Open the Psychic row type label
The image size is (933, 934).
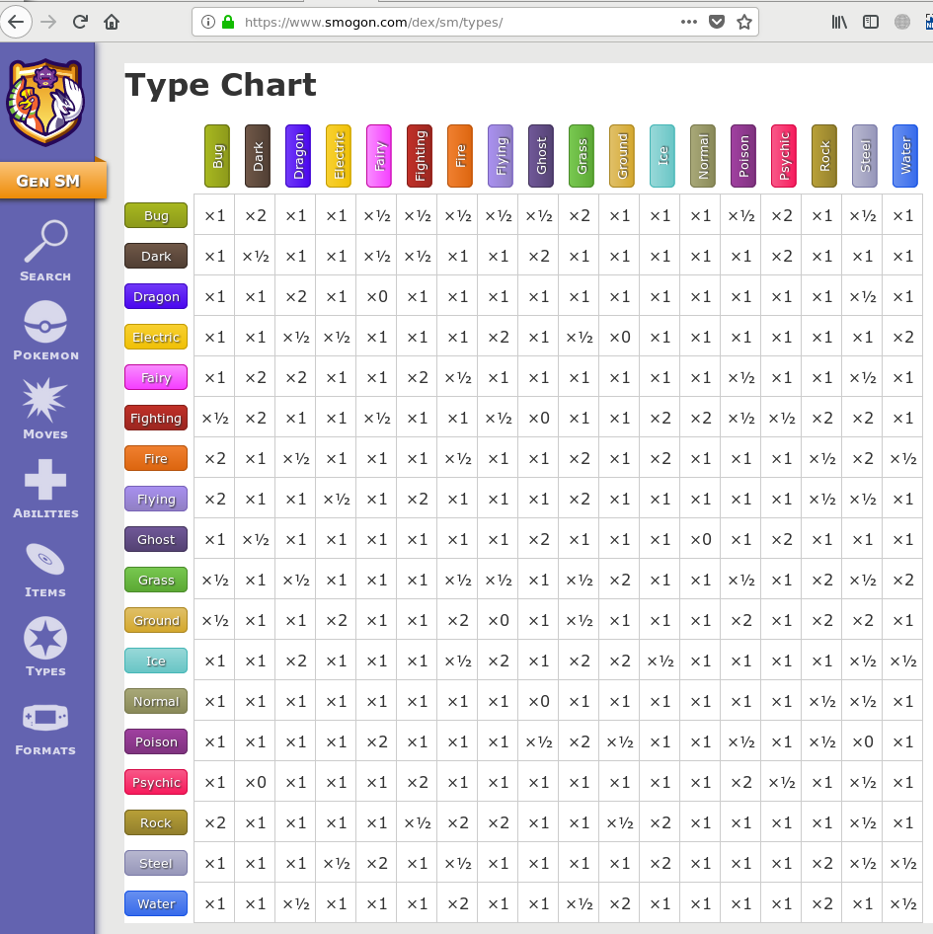pos(156,783)
